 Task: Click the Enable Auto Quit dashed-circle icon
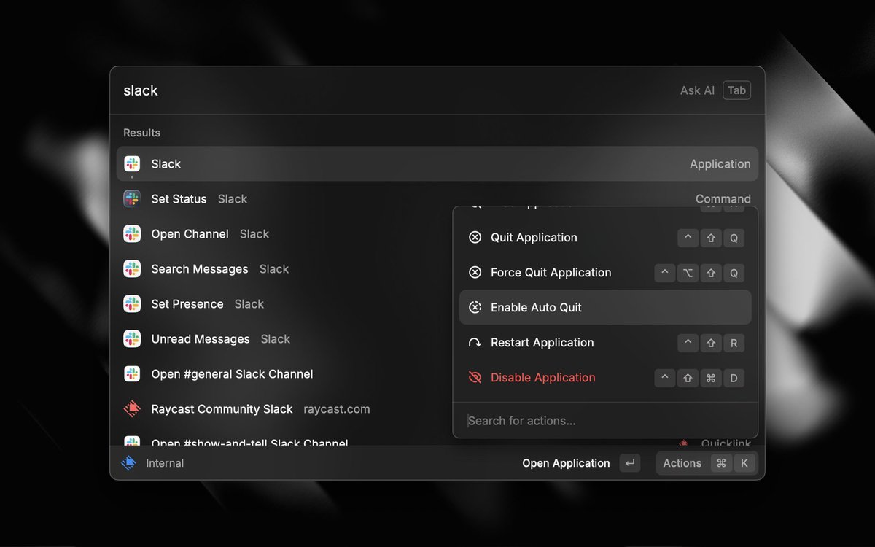click(475, 308)
